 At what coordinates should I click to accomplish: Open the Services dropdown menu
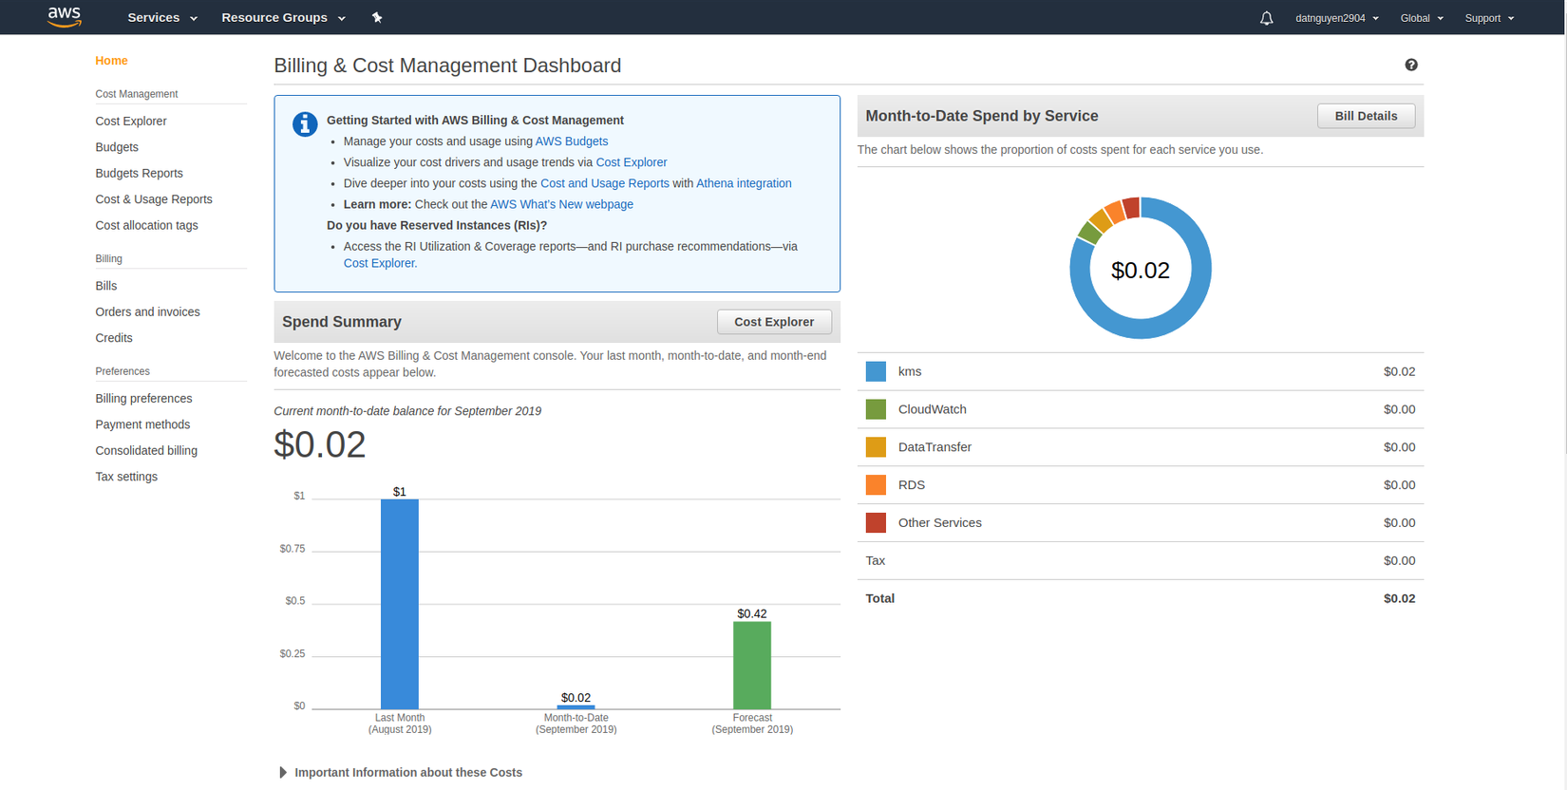(x=162, y=17)
